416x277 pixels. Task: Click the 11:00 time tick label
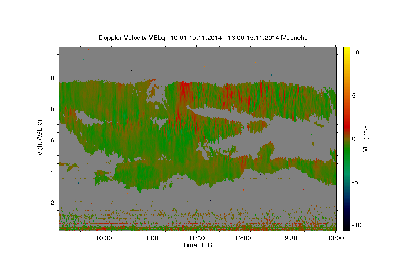coord(150,238)
